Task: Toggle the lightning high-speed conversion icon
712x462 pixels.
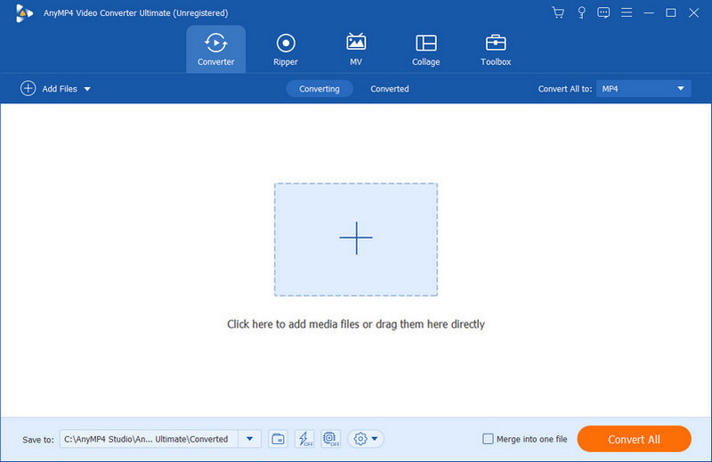Action: pyautogui.click(x=303, y=439)
